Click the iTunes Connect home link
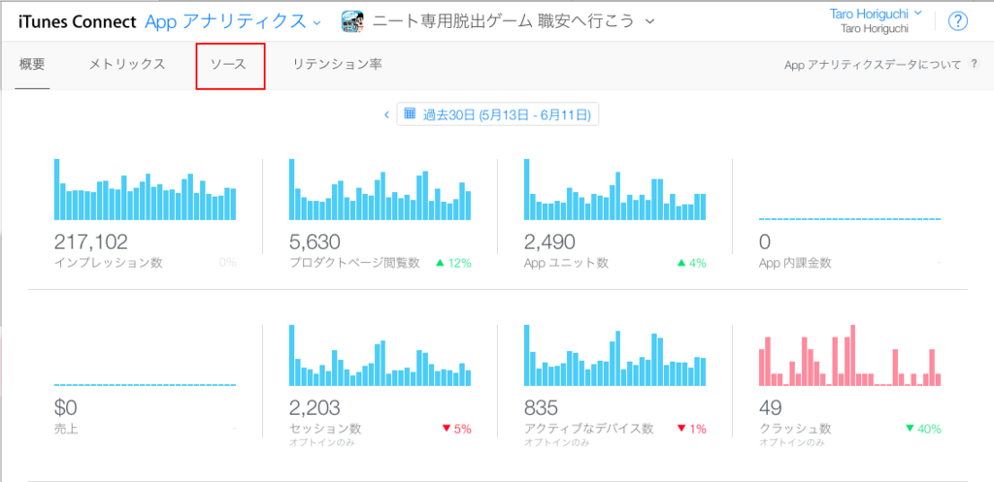Viewport: 994px width, 482px height. [x=78, y=21]
